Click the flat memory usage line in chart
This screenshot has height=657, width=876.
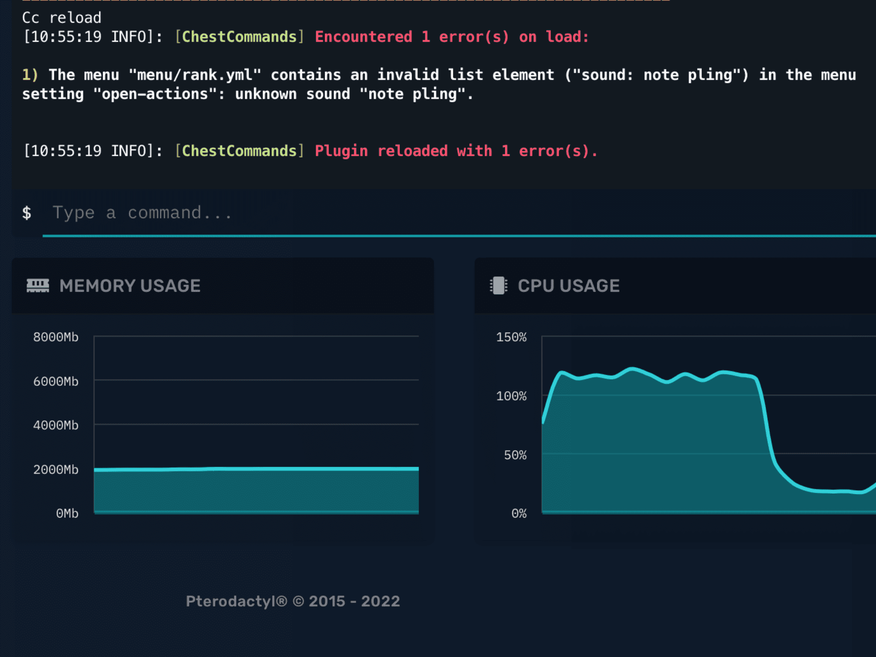click(x=257, y=469)
